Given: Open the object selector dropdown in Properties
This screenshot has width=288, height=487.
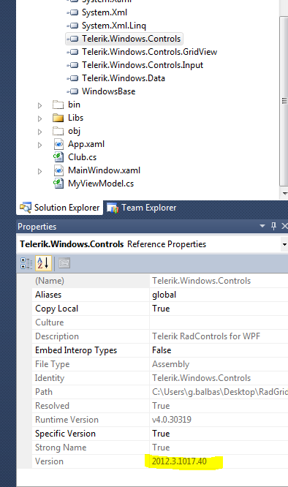Looking at the screenshot, I should coord(284,244).
